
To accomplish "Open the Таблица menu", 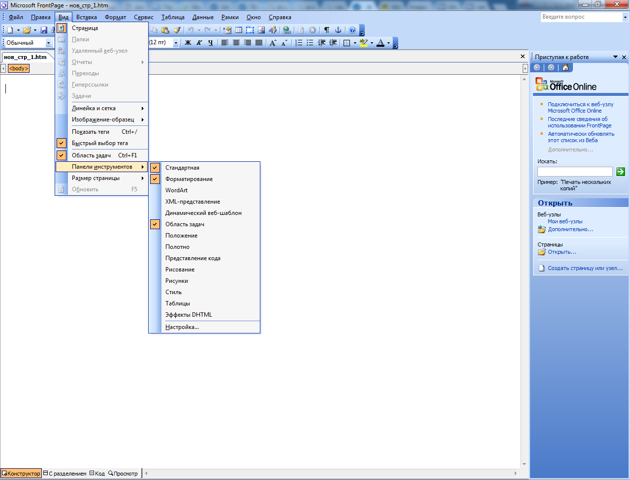I will click(x=173, y=17).
